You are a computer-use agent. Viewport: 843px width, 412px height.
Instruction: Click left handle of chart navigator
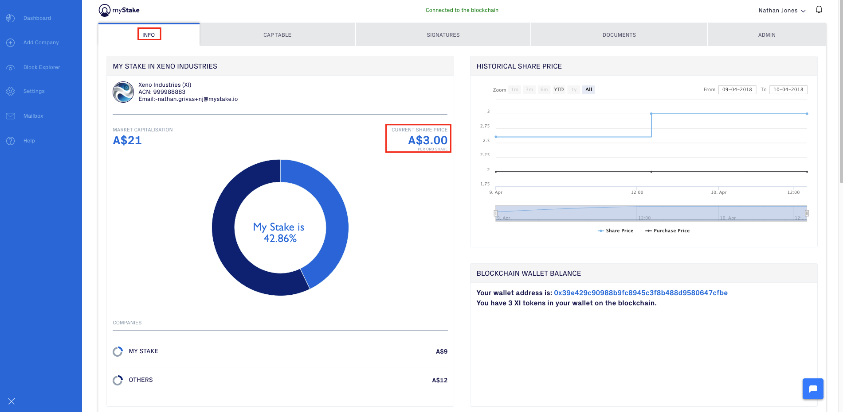tap(496, 213)
